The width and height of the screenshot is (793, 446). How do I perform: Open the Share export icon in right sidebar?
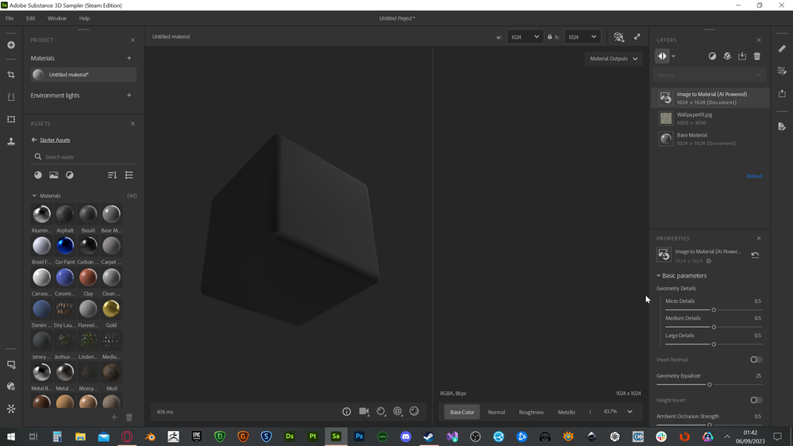pos(782,93)
